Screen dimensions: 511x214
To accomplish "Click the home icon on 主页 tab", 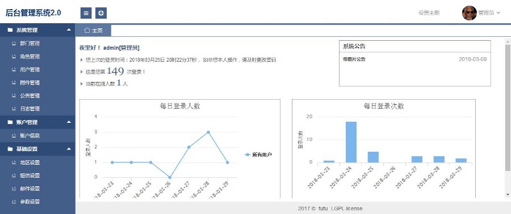I will (87, 30).
